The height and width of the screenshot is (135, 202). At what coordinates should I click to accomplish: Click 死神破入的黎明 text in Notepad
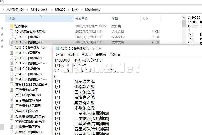tap(88, 60)
